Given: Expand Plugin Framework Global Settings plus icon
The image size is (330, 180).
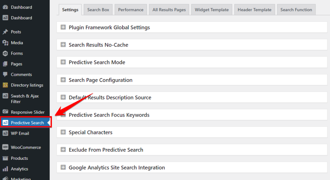Looking at the screenshot, I should 63,27.
